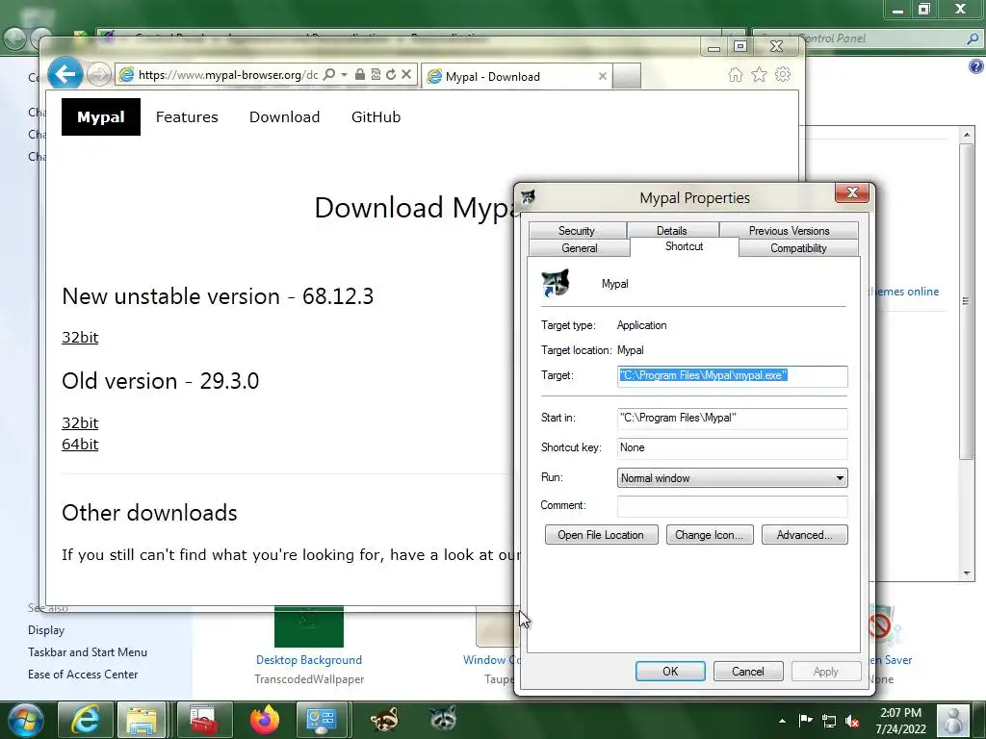This screenshot has width=986, height=739.
Task: Close the Mypal Properties dialog
Action: point(852,192)
